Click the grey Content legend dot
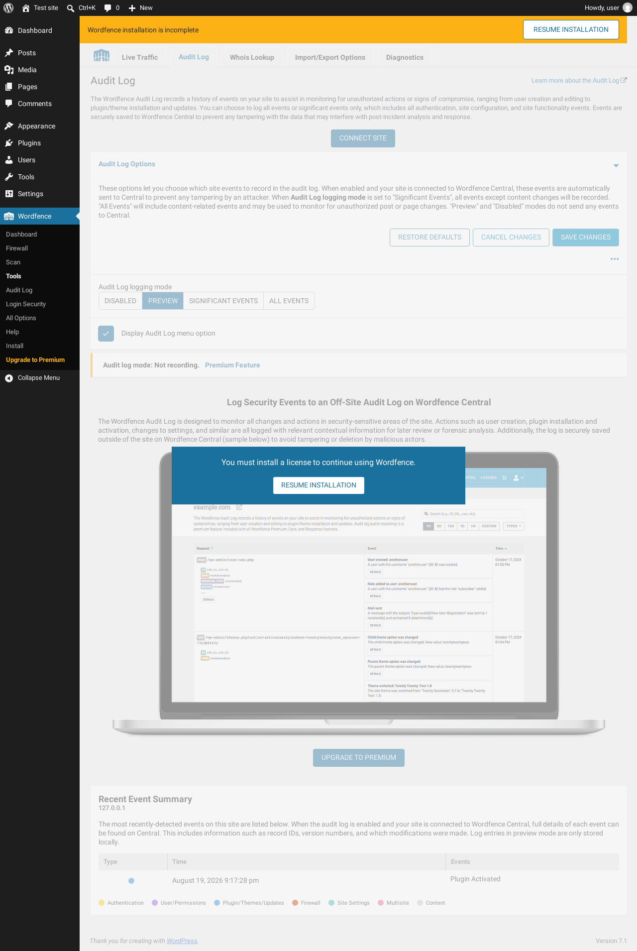The width and height of the screenshot is (637, 951). [x=420, y=903]
